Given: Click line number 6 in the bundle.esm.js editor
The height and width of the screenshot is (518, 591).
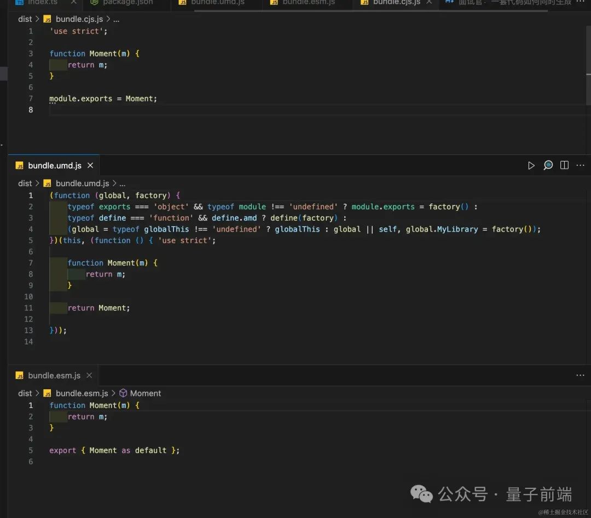Looking at the screenshot, I should tap(31, 462).
